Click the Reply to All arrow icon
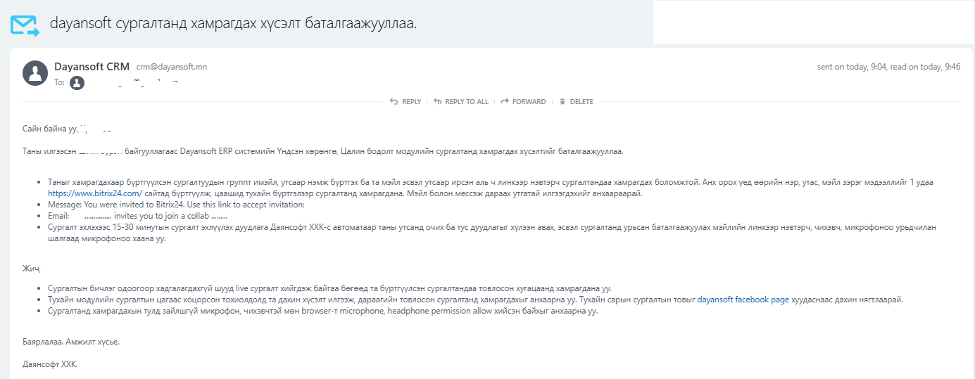Screen dimensions: 975x379 point(438,101)
